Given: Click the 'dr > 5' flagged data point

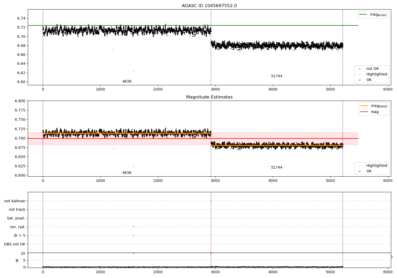Looking at the screenshot, I should point(133,235).
